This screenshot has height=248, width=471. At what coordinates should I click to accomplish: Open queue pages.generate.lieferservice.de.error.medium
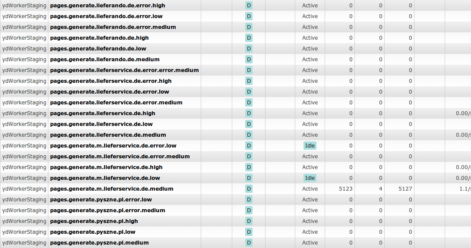click(x=116, y=103)
